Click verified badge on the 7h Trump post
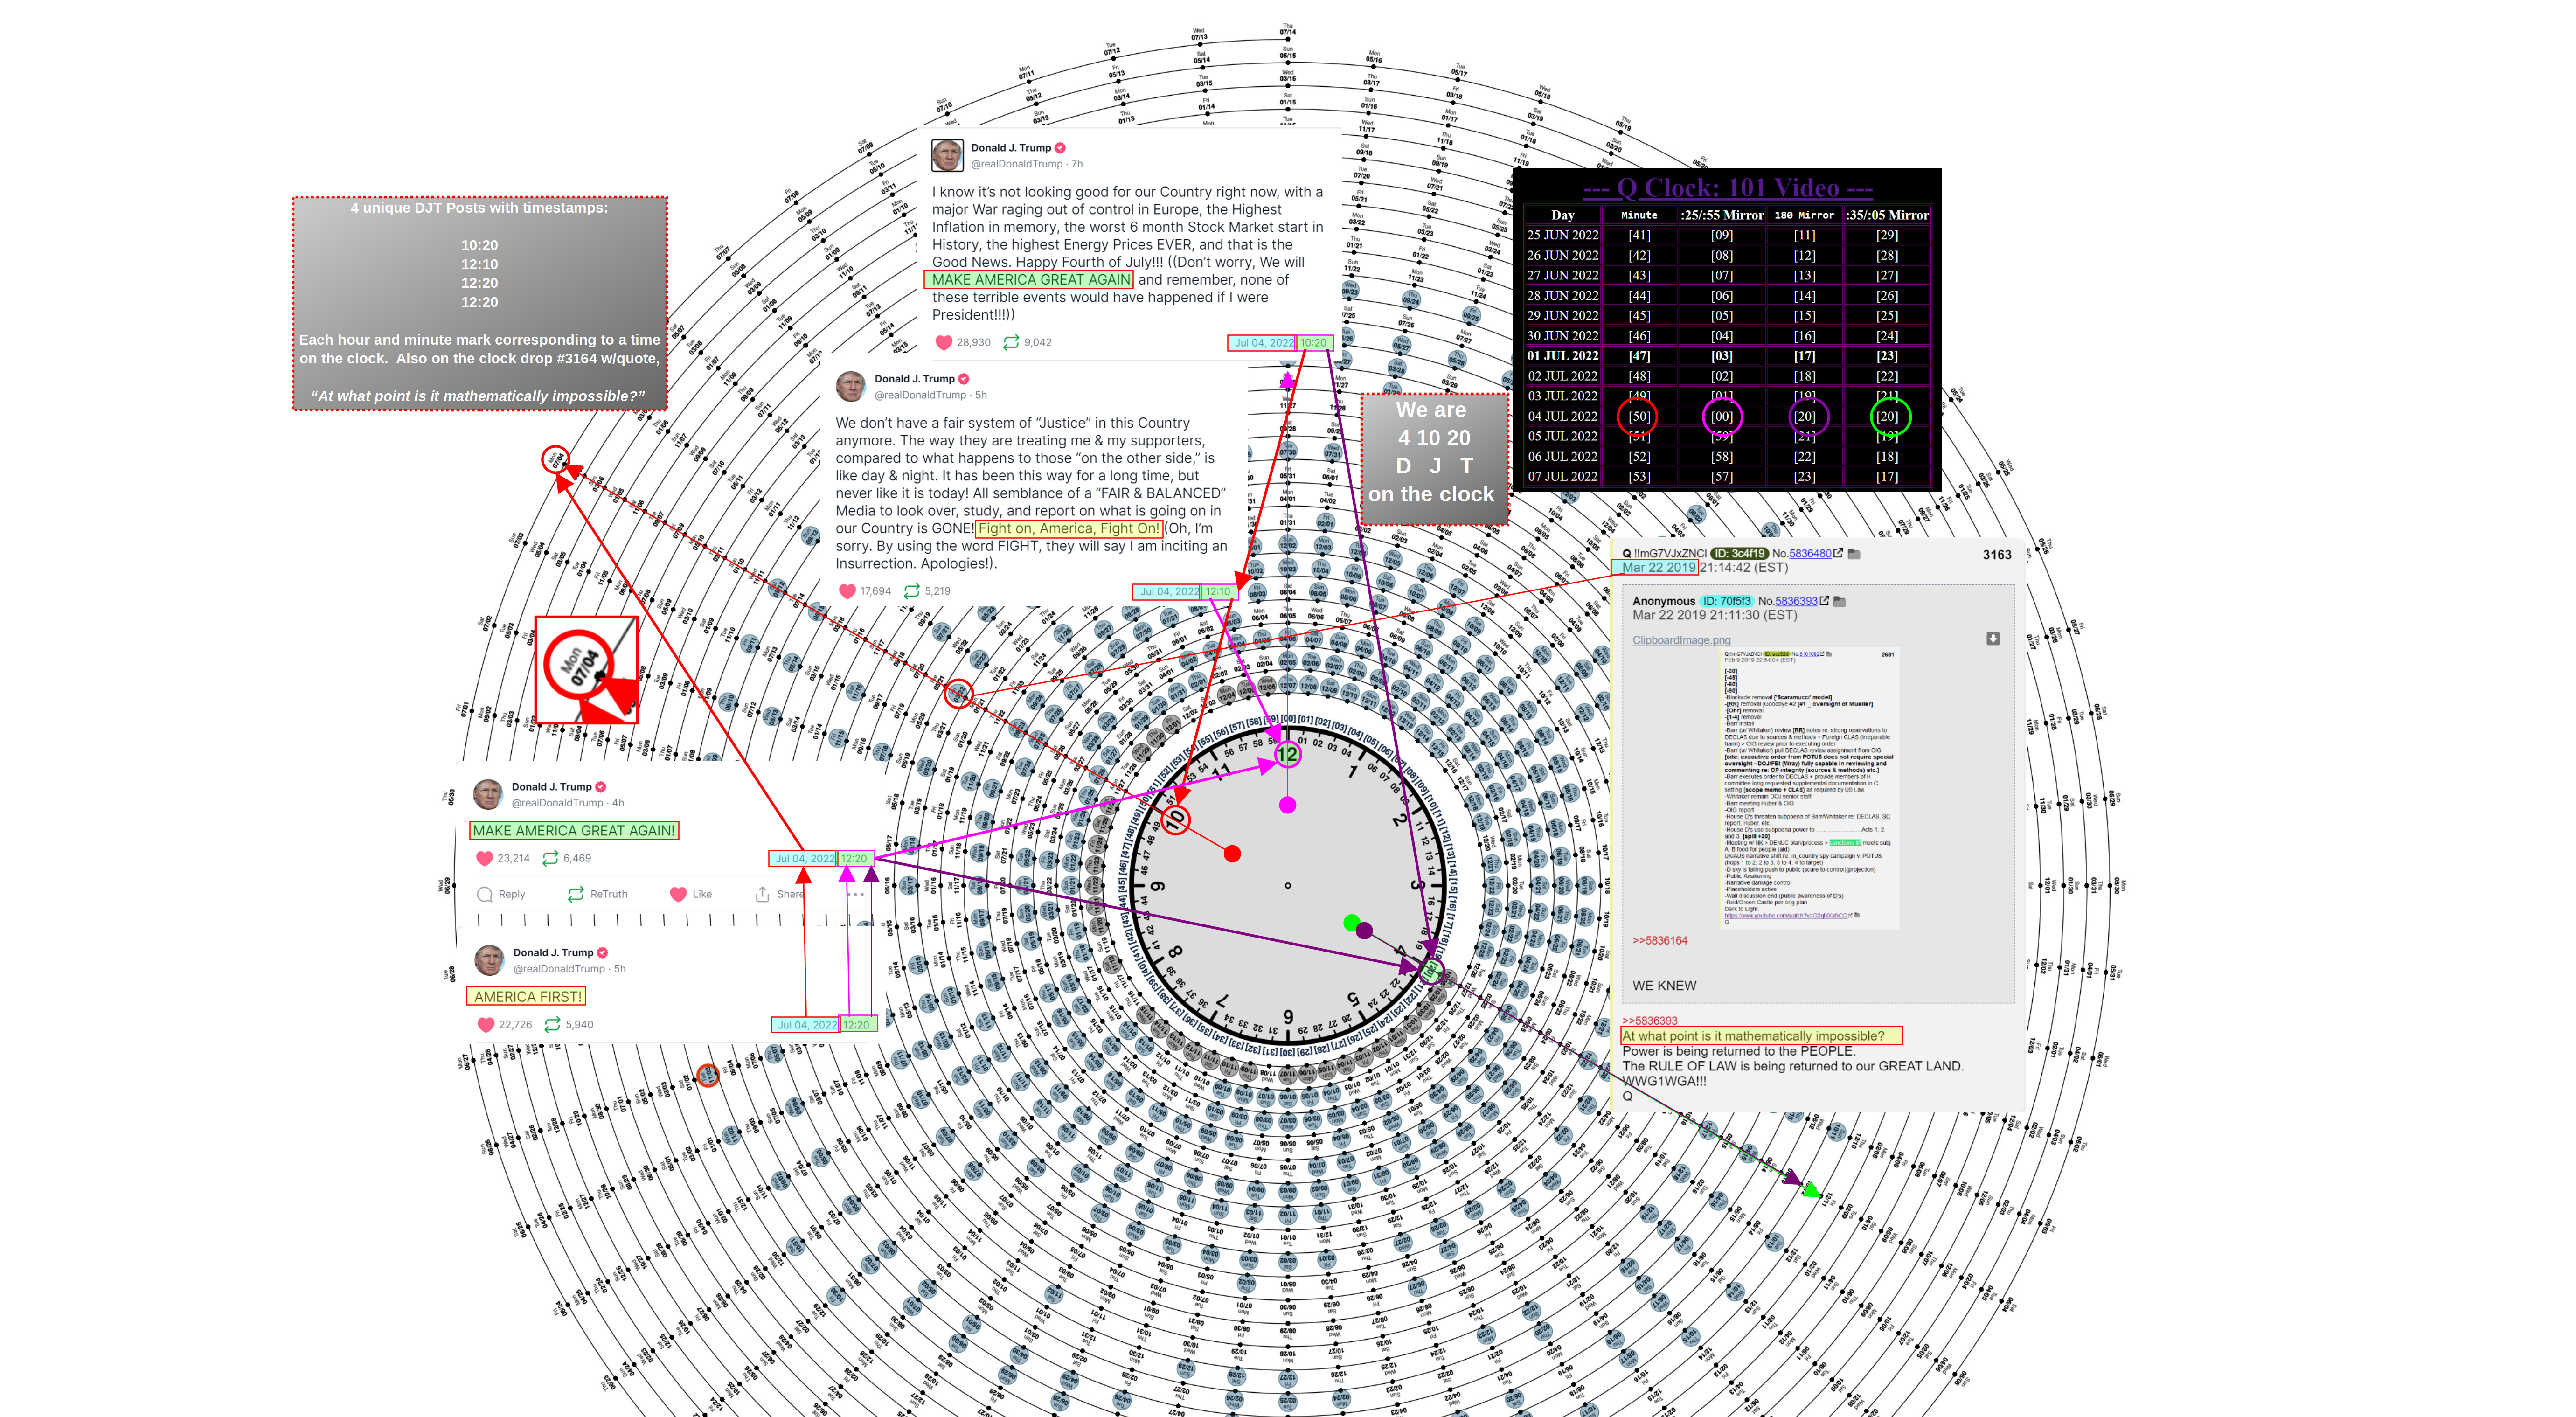The width and height of the screenshot is (2576, 1417). tap(1060, 148)
